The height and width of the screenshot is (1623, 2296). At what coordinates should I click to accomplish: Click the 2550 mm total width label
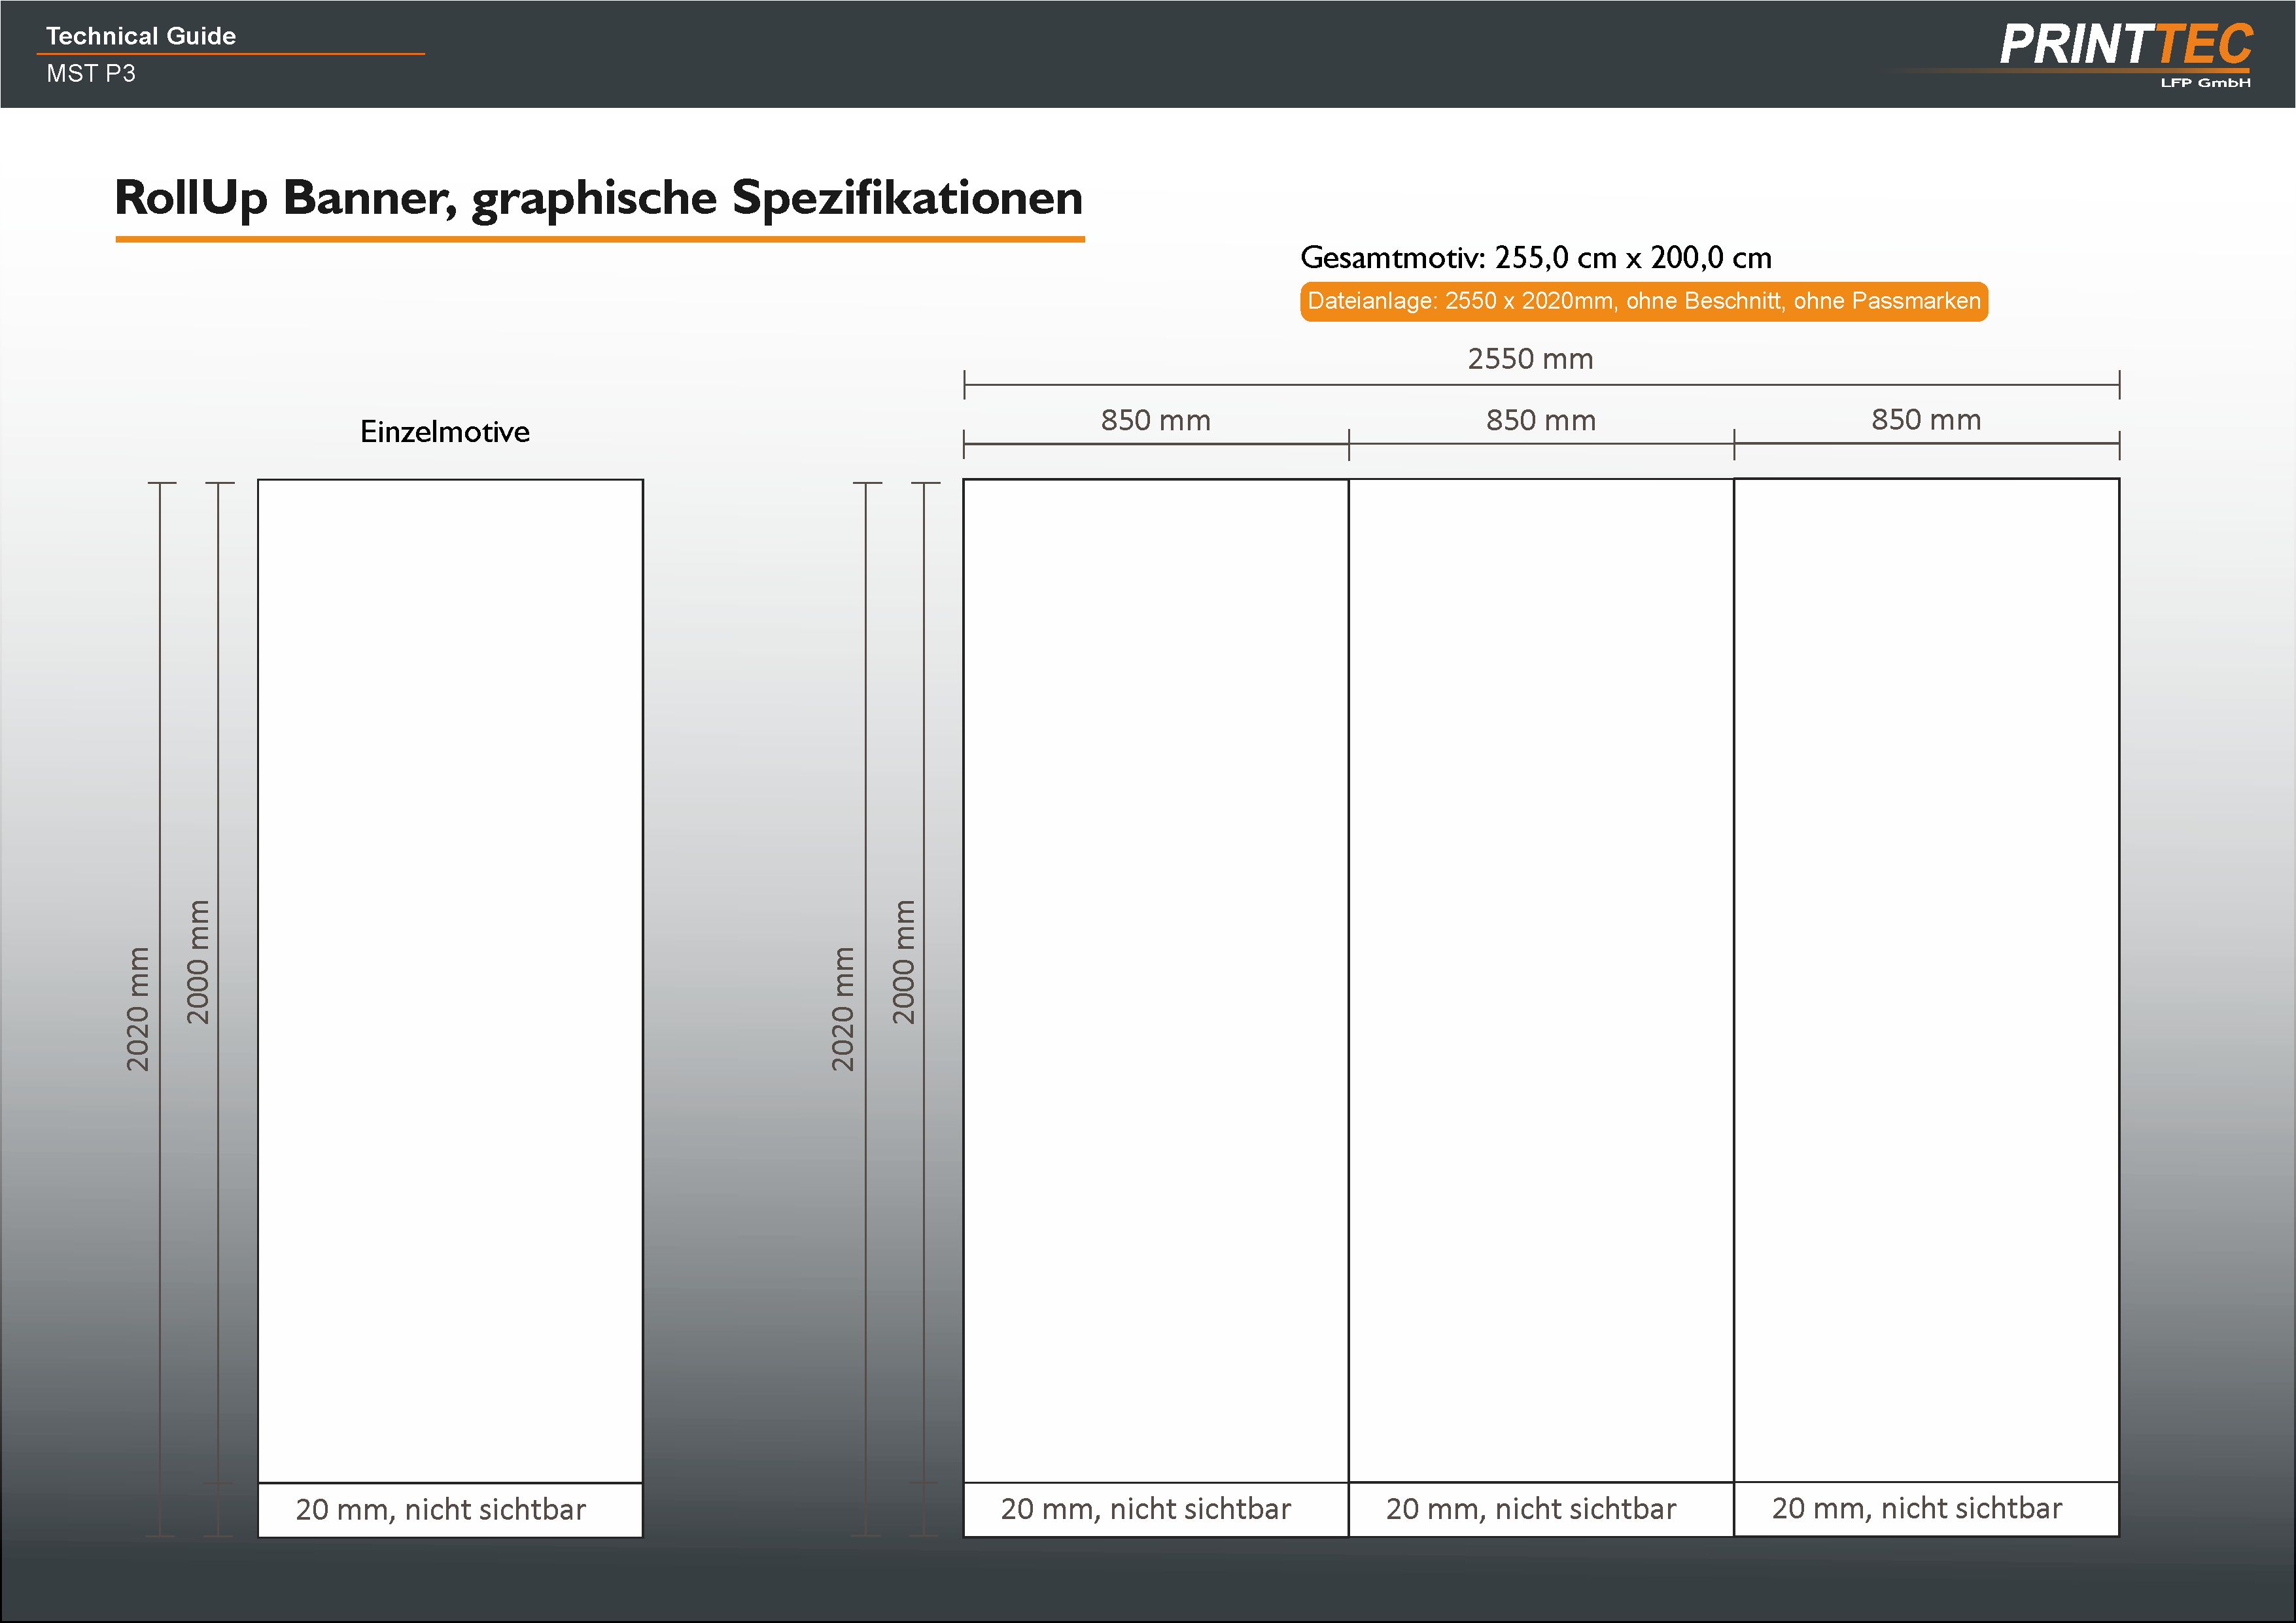click(1530, 359)
